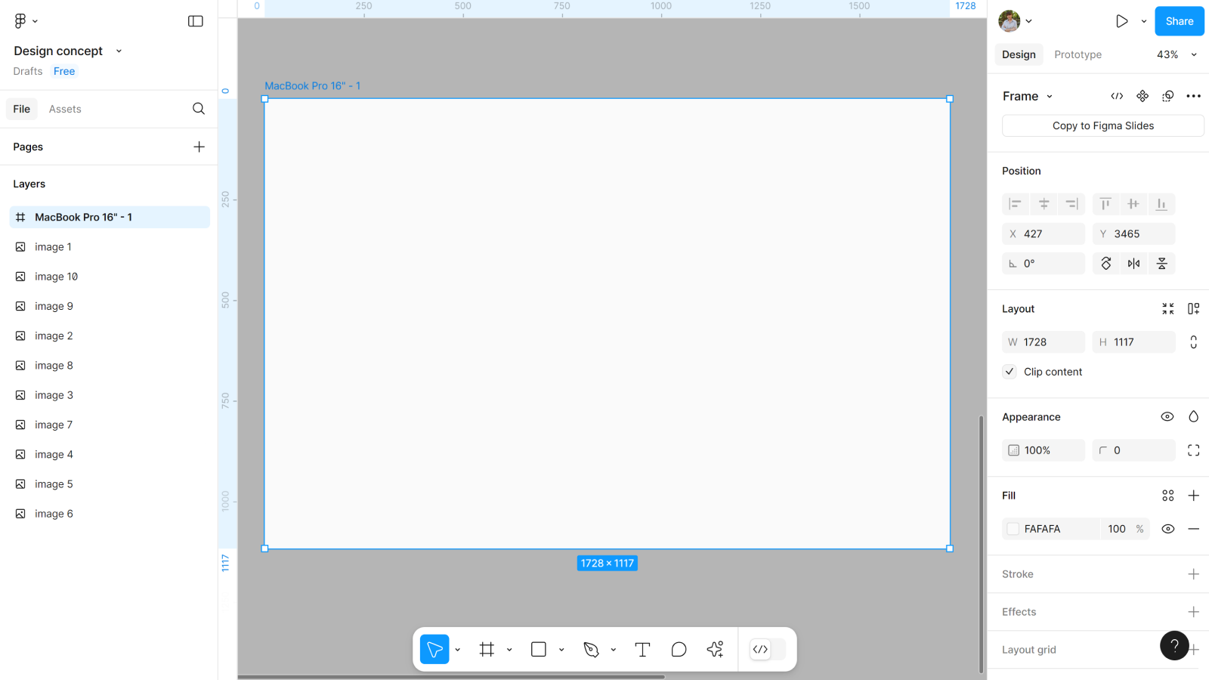Select the Pen tool
The image size is (1209, 680).
[x=591, y=650]
